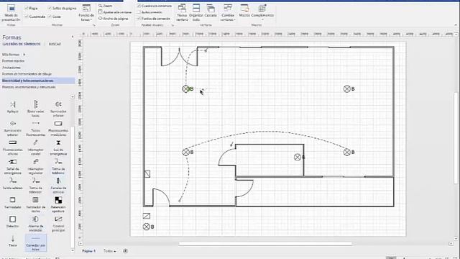The image size is (460, 259).
Task: Open Paneles de tareas dropdown
Action: (x=86, y=13)
